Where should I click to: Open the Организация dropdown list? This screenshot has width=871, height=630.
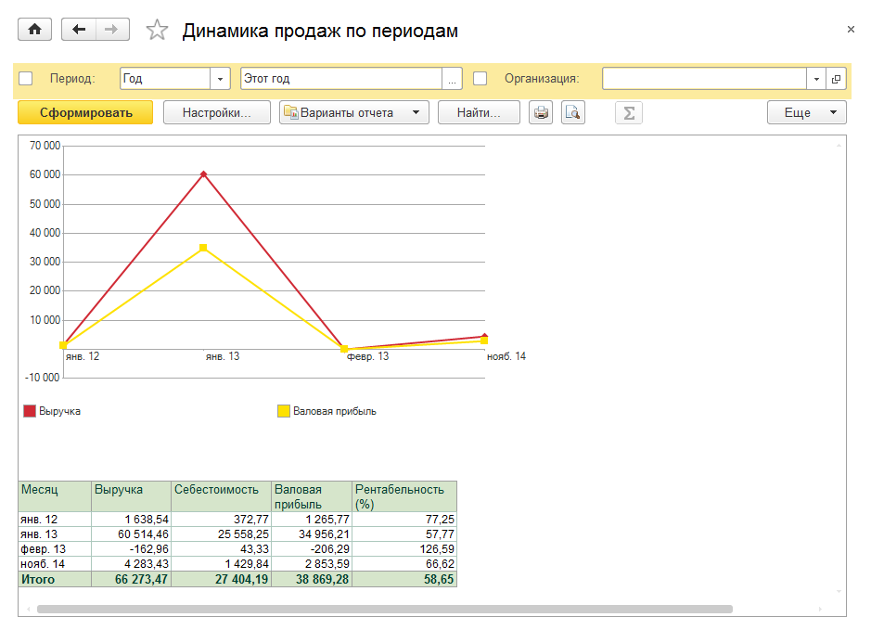pyautogui.click(x=816, y=79)
